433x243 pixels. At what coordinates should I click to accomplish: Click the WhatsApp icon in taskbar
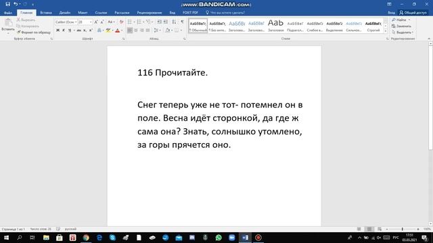(219, 238)
